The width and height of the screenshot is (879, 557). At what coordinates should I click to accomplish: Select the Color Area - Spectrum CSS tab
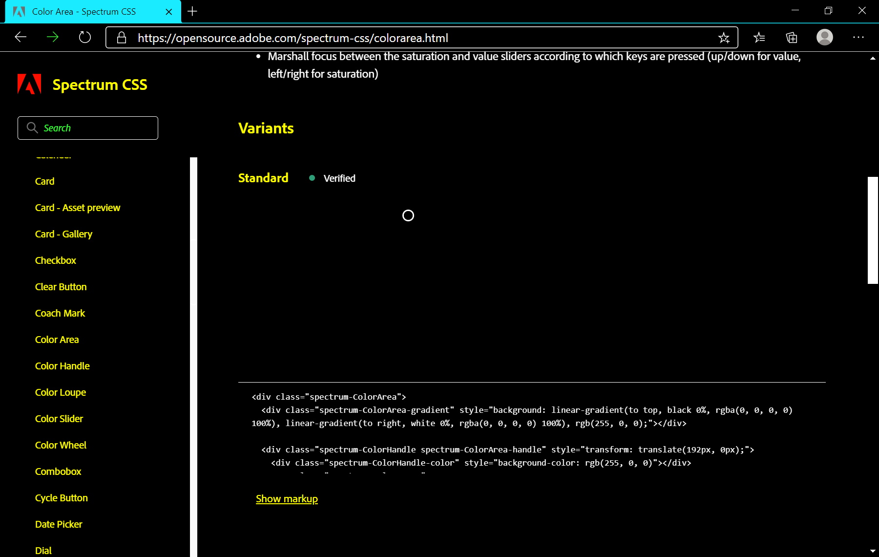pos(83,11)
